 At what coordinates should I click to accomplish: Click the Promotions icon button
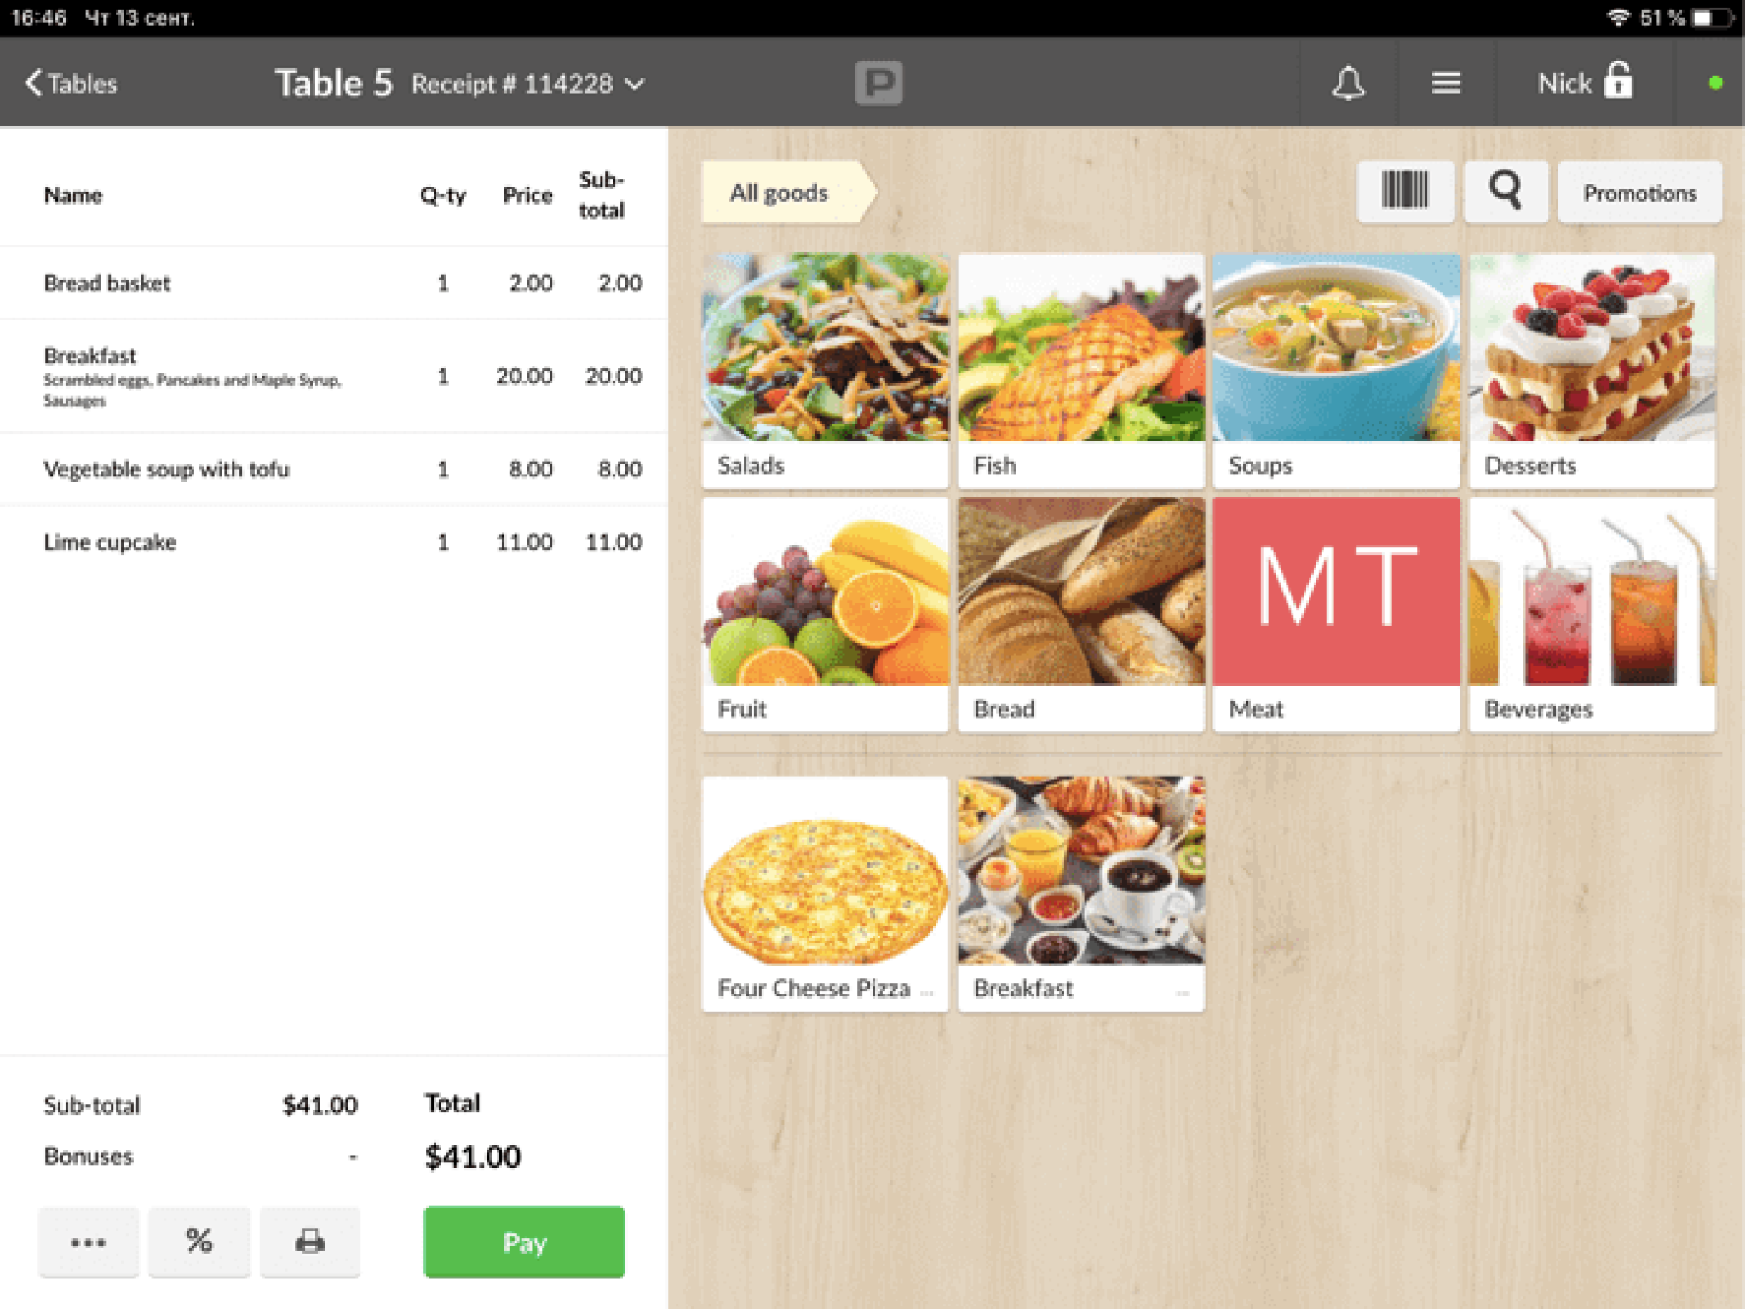pos(1638,193)
